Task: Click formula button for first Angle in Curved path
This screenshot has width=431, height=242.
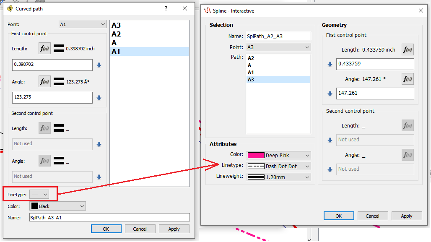Action: [44, 82]
